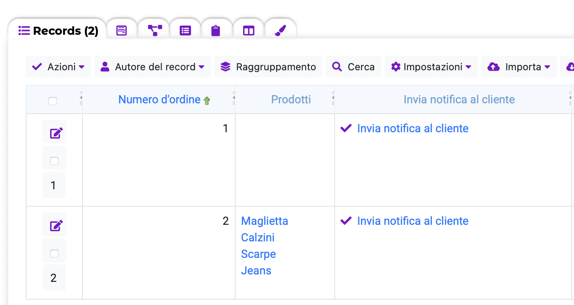Open the Jeans product link
The height and width of the screenshot is (305, 574).
click(256, 271)
